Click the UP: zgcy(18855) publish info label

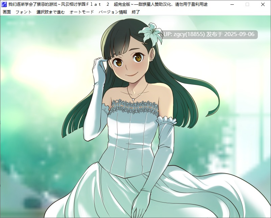[x=209, y=34]
